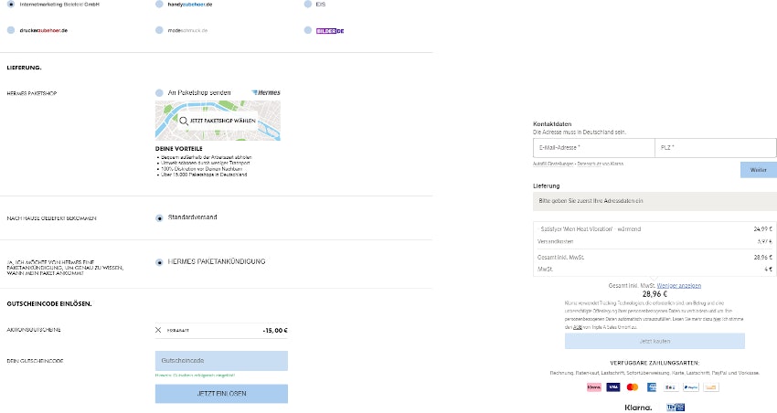777x413 pixels.
Task: Click into the PLZ field
Action: (x=714, y=147)
